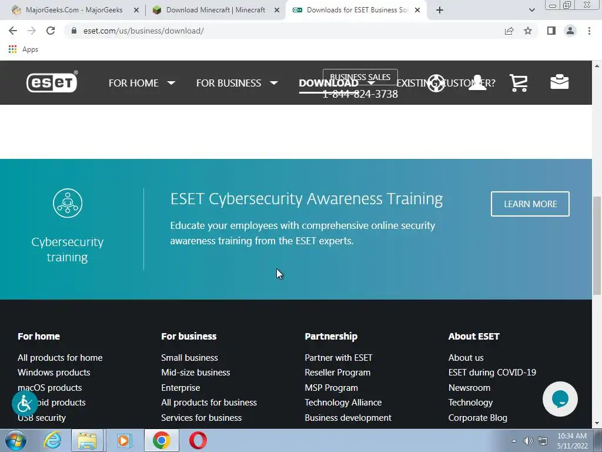Reload the page
Viewport: 602px width, 452px height.
[x=51, y=31]
